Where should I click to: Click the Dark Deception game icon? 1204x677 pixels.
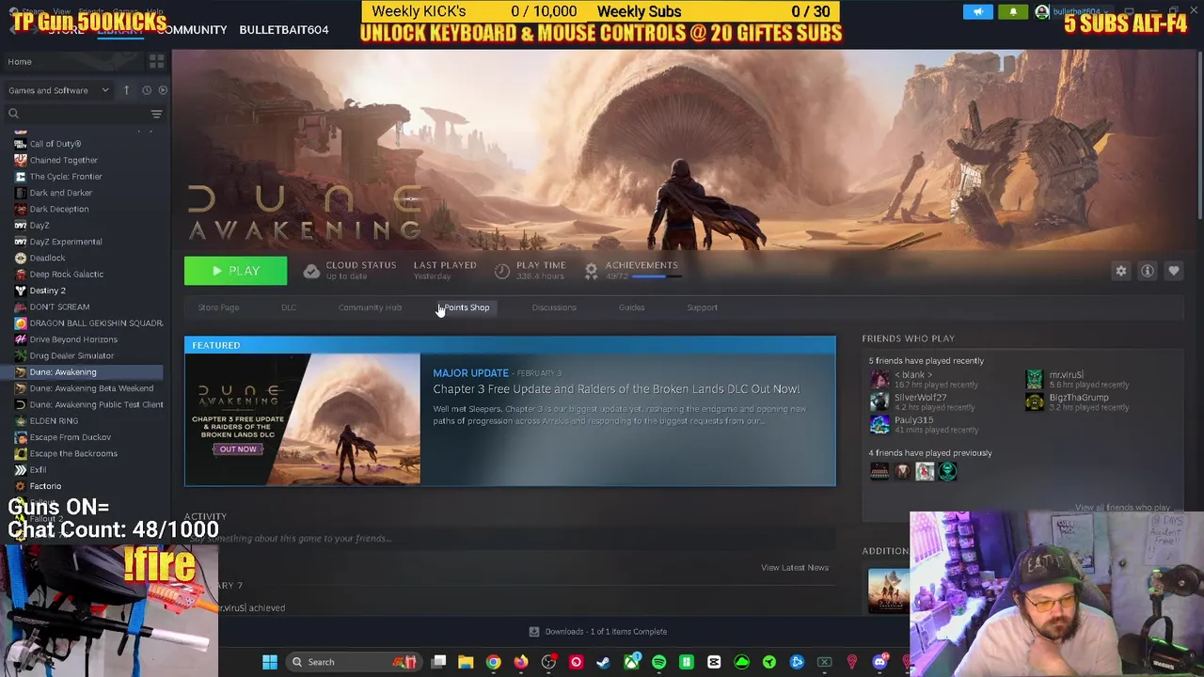(21, 209)
